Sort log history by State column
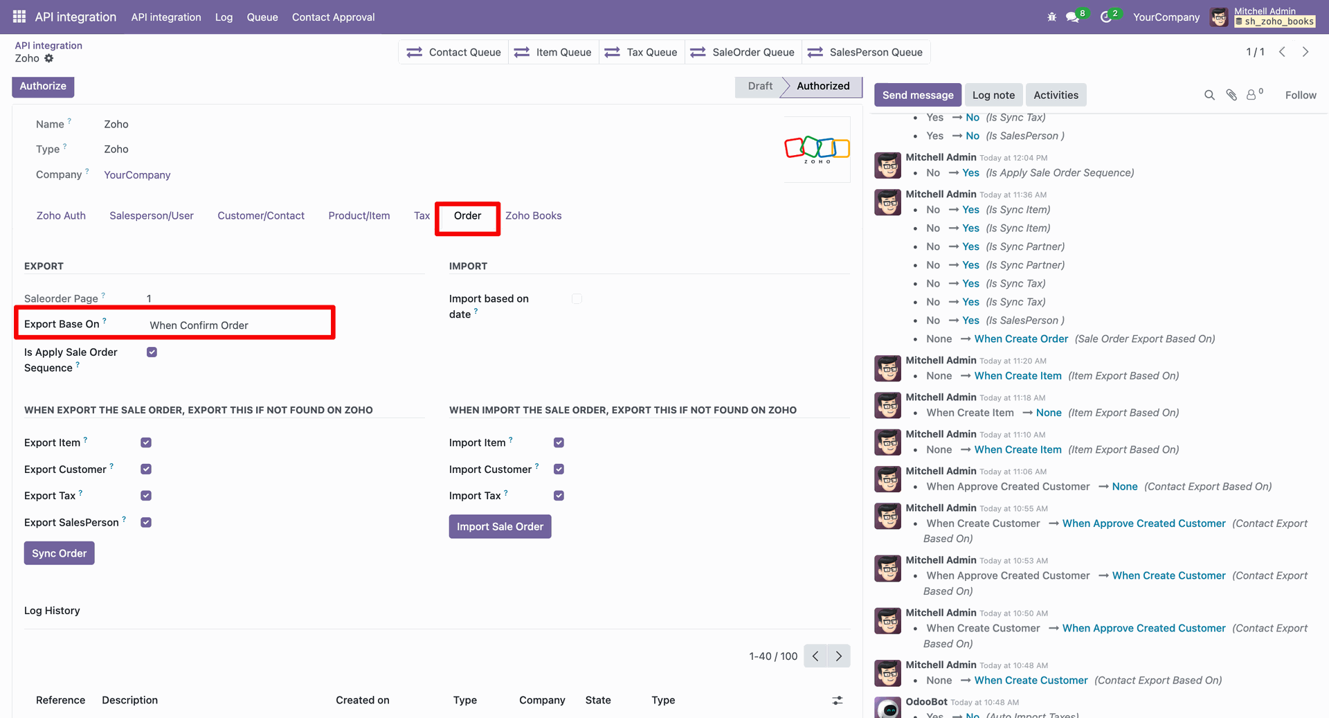This screenshot has height=718, width=1329. (598, 700)
